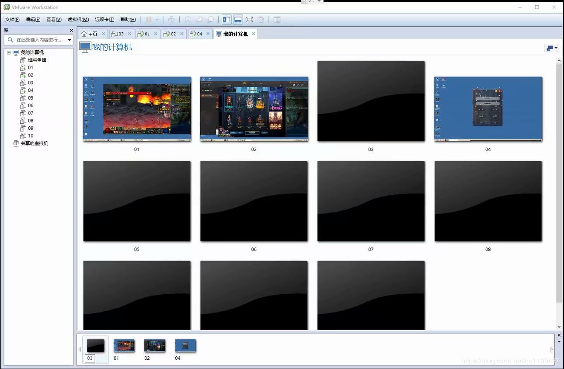Close the 02 tab
Screen dimensions: 564x369
182,34
